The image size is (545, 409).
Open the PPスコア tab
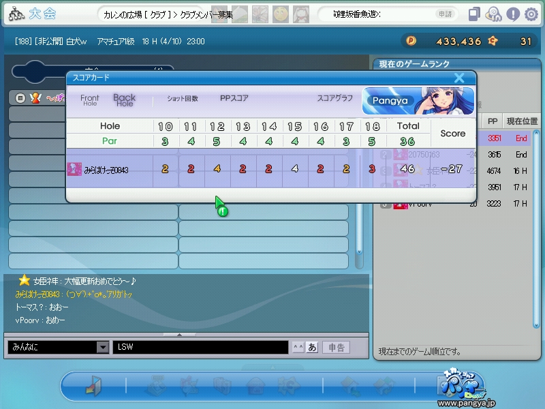pyautogui.click(x=234, y=98)
